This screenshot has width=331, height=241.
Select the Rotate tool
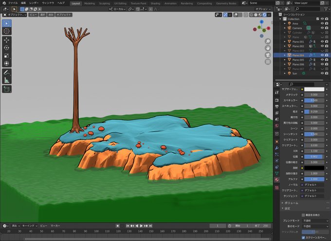point(6,48)
